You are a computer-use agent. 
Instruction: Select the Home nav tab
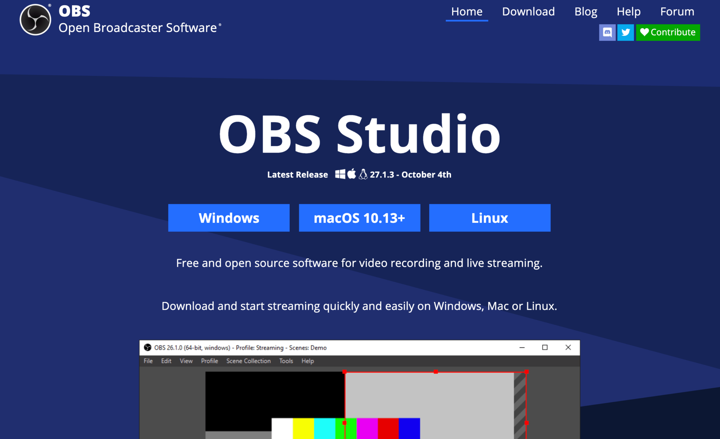pos(467,12)
